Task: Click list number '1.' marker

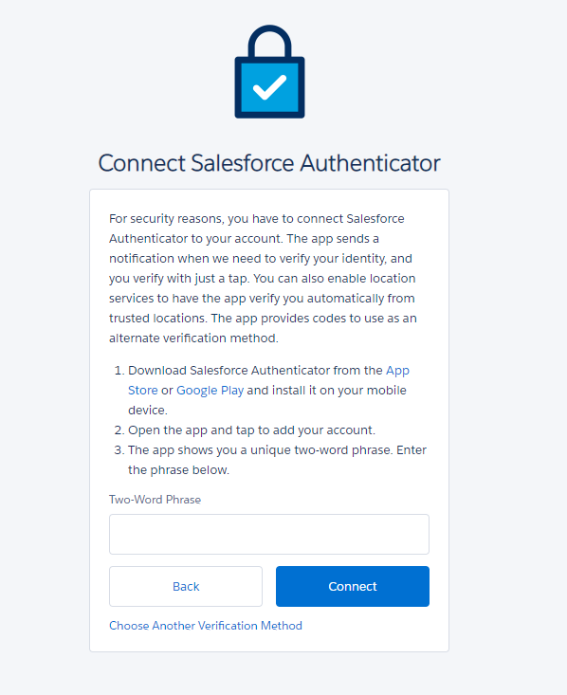Action: [x=119, y=370]
